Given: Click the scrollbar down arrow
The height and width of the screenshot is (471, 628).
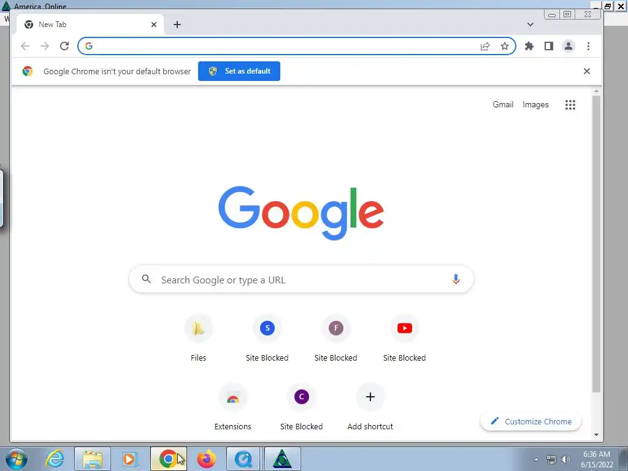Looking at the screenshot, I should coord(596,435).
